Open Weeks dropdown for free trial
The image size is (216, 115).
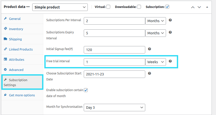coord(155,62)
